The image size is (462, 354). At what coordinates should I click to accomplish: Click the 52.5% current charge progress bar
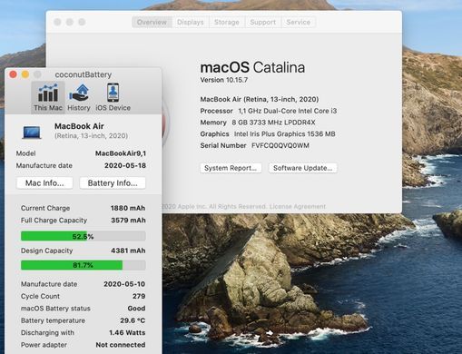pos(84,236)
